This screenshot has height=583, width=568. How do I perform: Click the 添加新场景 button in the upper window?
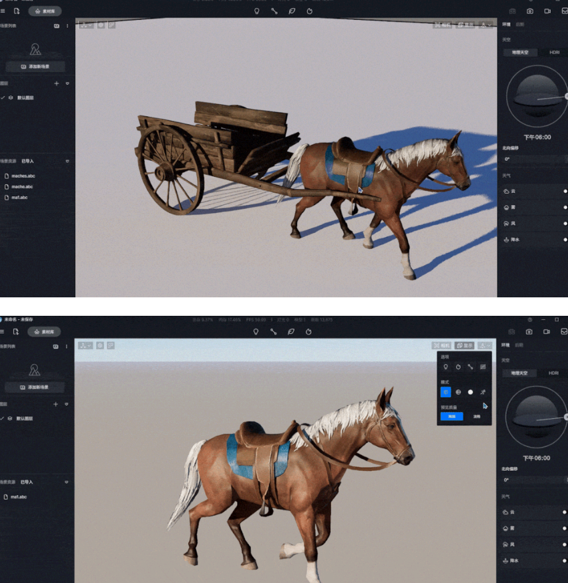(x=35, y=66)
